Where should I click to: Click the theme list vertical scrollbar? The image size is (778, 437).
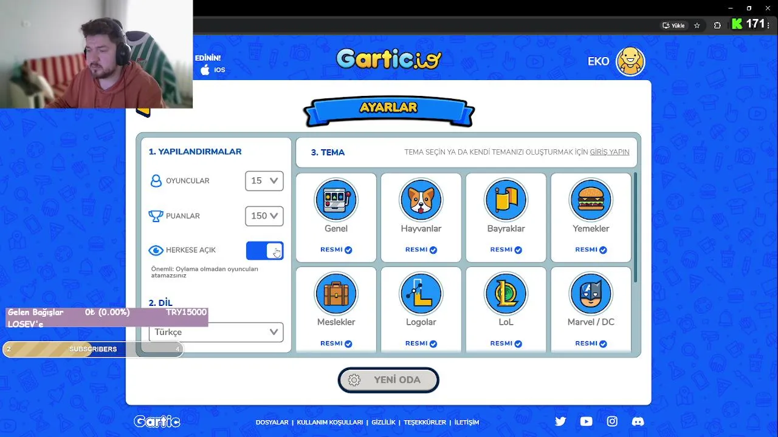636,228
